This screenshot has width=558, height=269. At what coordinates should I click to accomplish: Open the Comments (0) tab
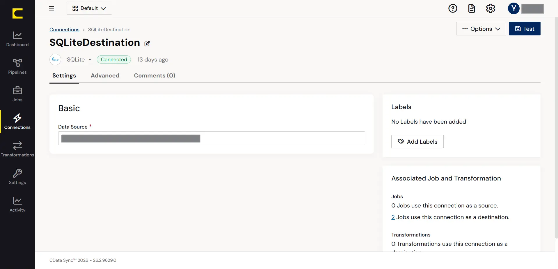pos(154,75)
